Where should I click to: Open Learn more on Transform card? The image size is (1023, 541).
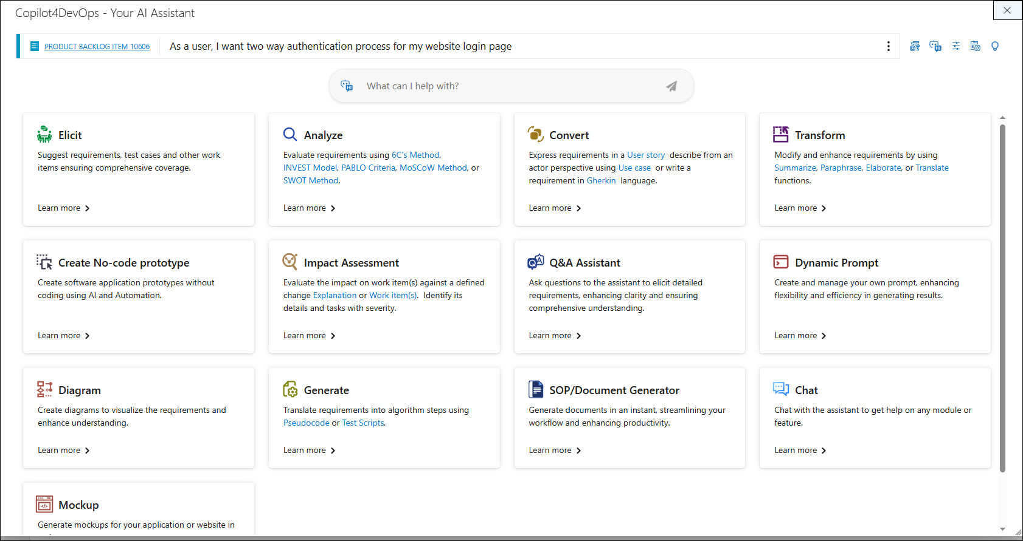[x=800, y=208]
